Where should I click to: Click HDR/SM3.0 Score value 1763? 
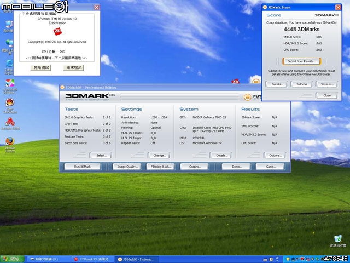tap(318, 43)
